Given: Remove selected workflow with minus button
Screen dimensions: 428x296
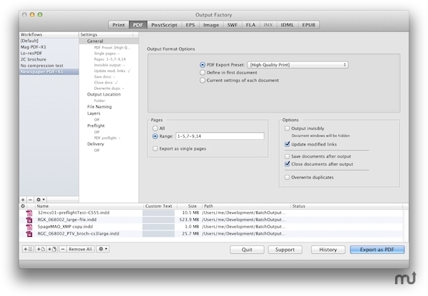Looking at the screenshot, I should [x=30, y=199].
